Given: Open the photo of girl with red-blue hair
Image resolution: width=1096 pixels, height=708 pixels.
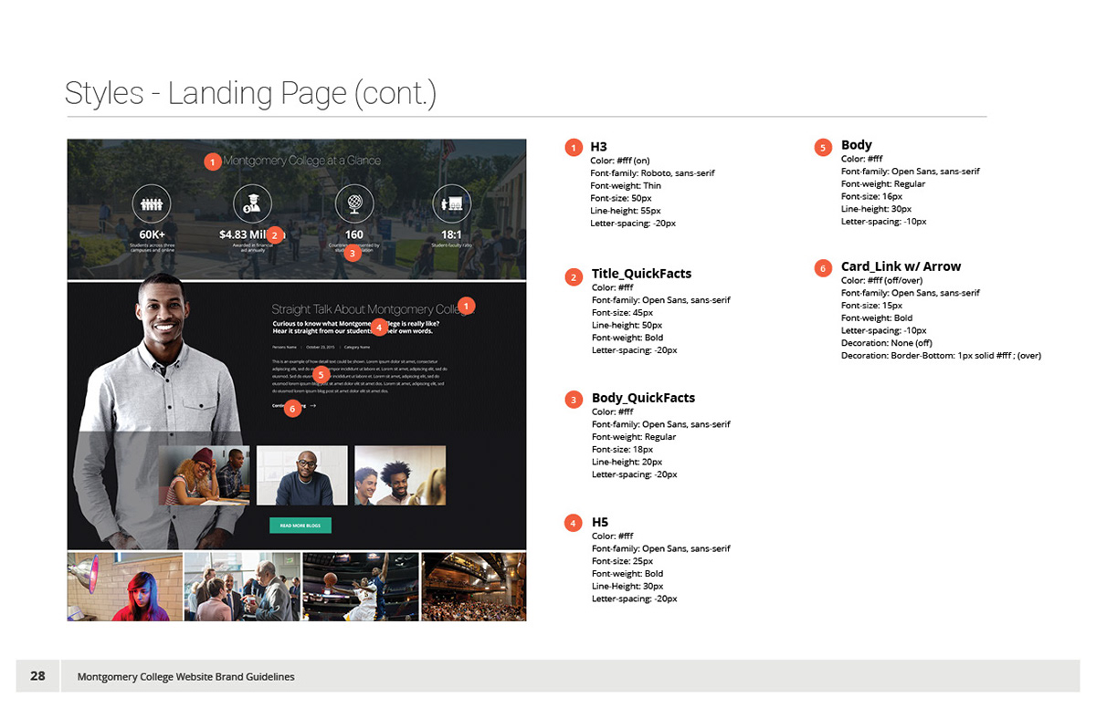Looking at the screenshot, I should pyautogui.click(x=124, y=587).
